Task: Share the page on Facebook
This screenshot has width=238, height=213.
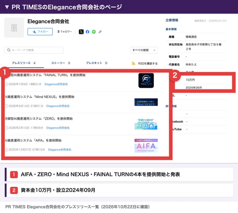Action: tap(87, 32)
